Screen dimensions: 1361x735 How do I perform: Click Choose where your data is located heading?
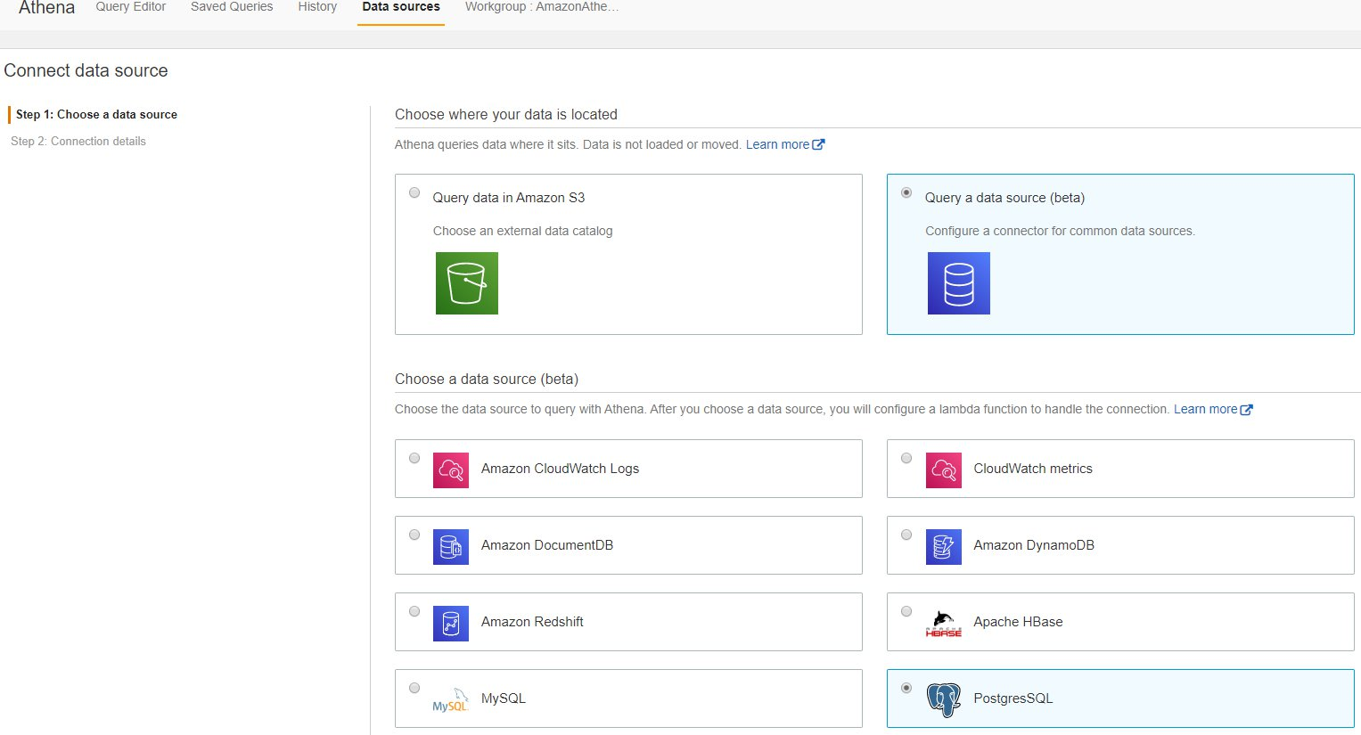[506, 114]
